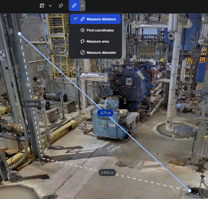Click the corner where the dashed lines meet

point(43,159)
